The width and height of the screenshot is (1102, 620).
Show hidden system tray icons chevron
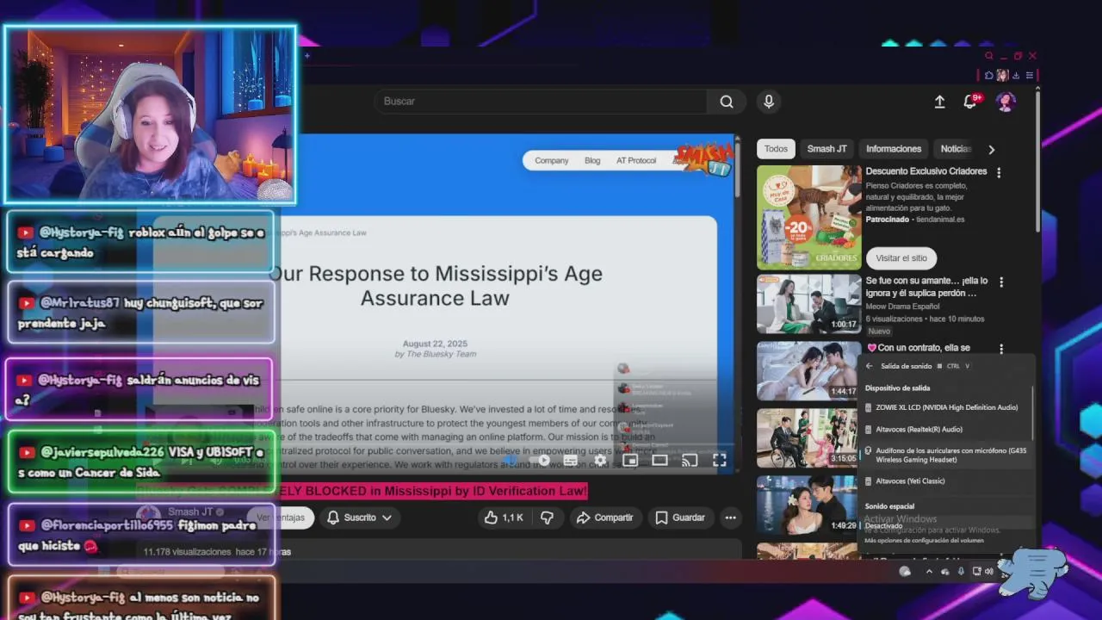click(x=929, y=571)
